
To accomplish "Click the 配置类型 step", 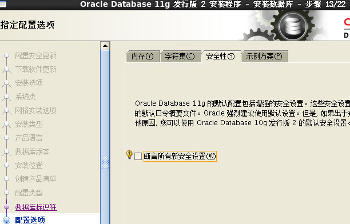I will click(x=29, y=193).
